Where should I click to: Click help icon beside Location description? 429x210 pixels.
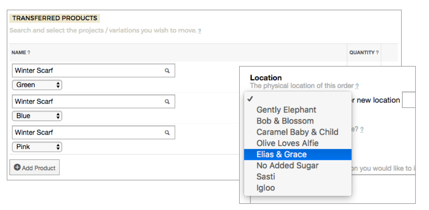pos(357,86)
